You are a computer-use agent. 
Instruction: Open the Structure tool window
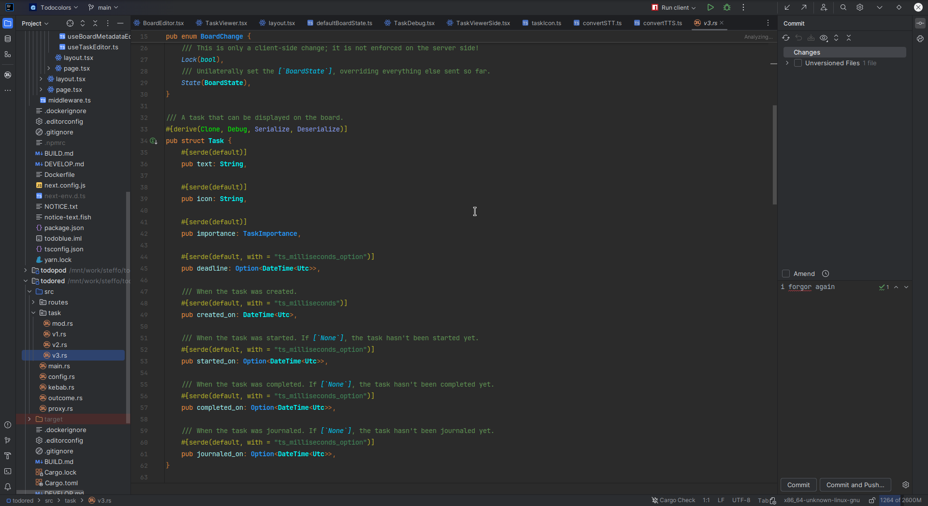click(x=8, y=54)
